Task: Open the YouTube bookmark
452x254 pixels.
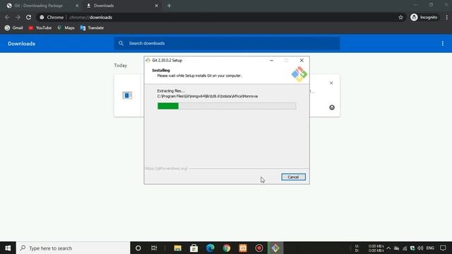Action: 40,28
